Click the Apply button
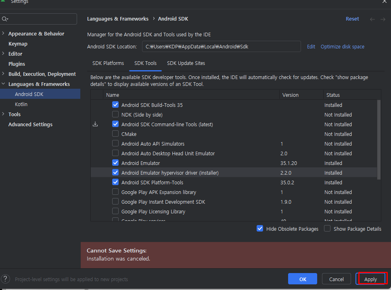This screenshot has width=391, height=290. tap(370, 279)
